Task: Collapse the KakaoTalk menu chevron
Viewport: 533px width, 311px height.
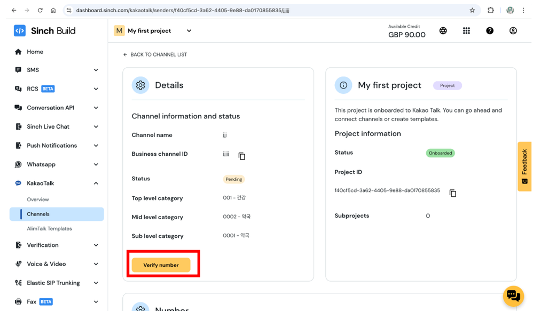Action: click(x=96, y=184)
